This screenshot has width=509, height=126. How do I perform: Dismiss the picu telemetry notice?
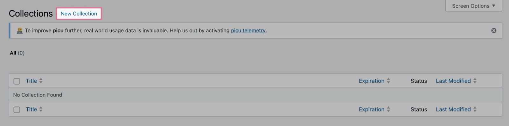494,30
